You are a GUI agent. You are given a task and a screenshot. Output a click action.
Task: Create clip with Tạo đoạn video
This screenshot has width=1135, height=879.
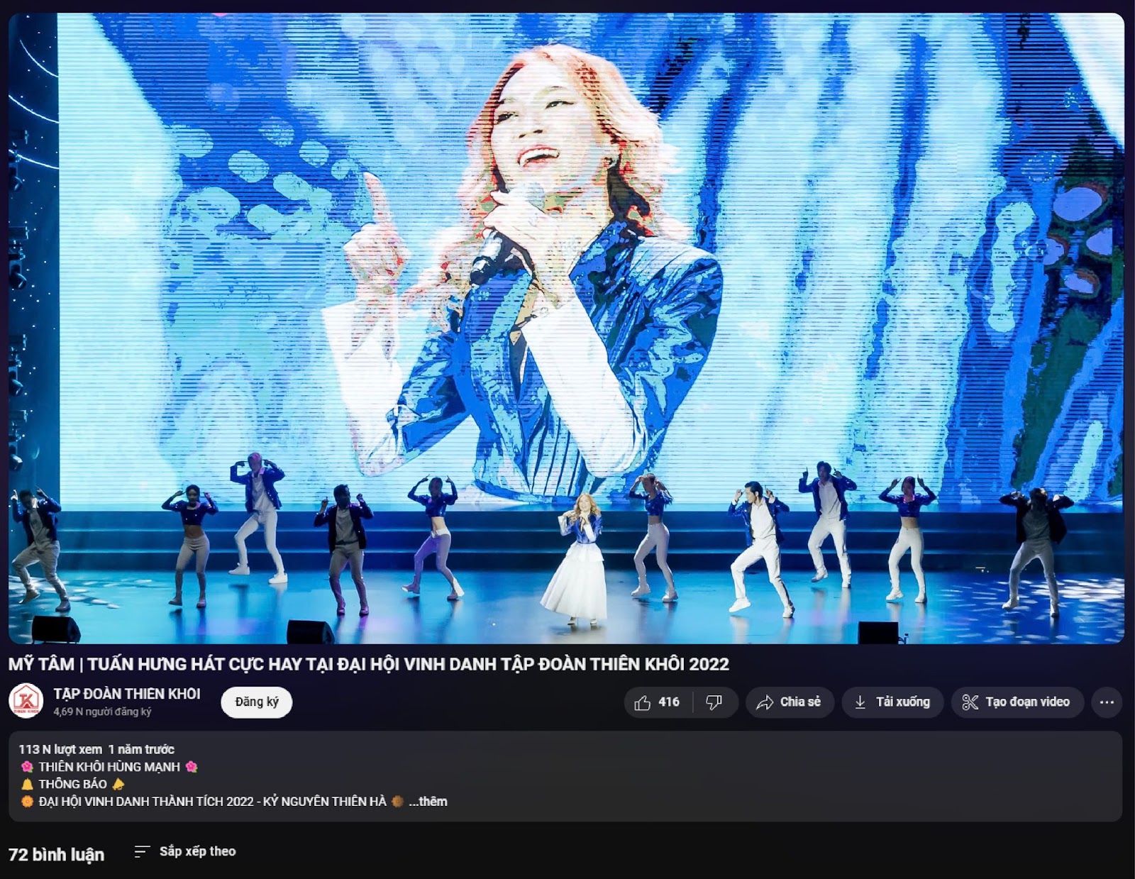pos(1017,702)
